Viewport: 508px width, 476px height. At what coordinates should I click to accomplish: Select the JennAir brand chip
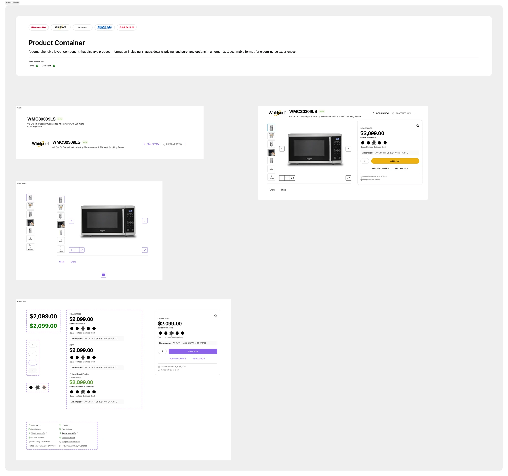point(83,27)
